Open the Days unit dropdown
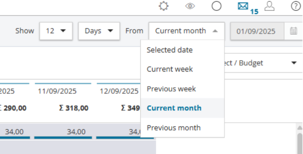303x154 pixels. 99,31
